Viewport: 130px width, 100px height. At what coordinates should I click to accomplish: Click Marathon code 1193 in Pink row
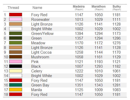point(99,62)
